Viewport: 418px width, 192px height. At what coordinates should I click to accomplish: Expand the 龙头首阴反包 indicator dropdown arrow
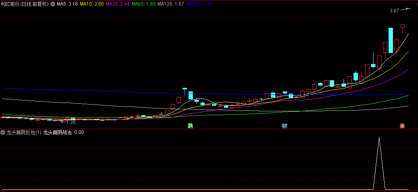(3, 132)
